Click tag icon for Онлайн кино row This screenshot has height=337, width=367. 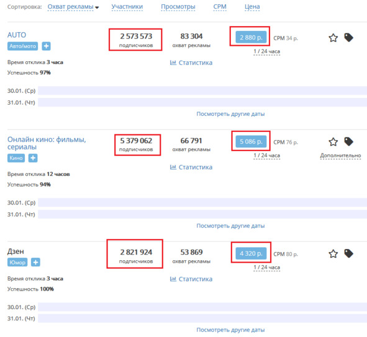click(348, 141)
